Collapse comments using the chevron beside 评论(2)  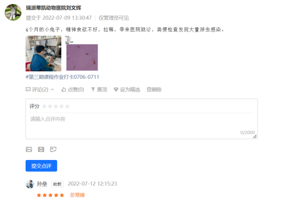tap(52, 89)
